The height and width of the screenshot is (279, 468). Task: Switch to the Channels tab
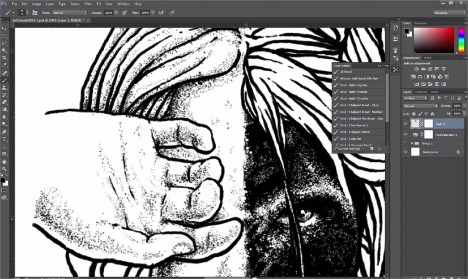pyautogui.click(x=421, y=92)
